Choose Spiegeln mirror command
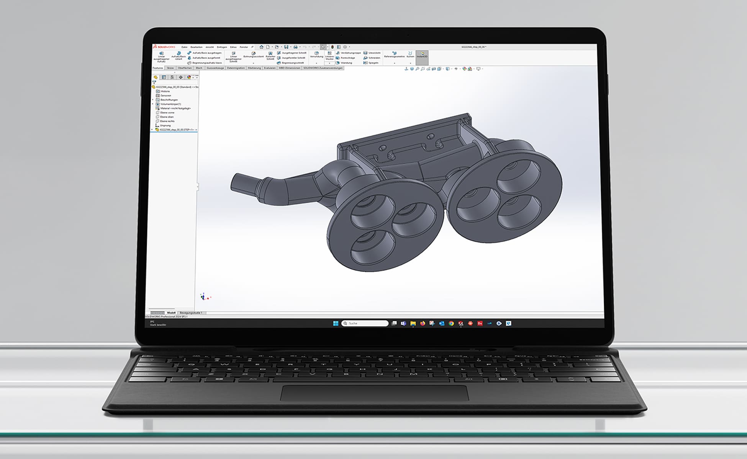 [371, 63]
